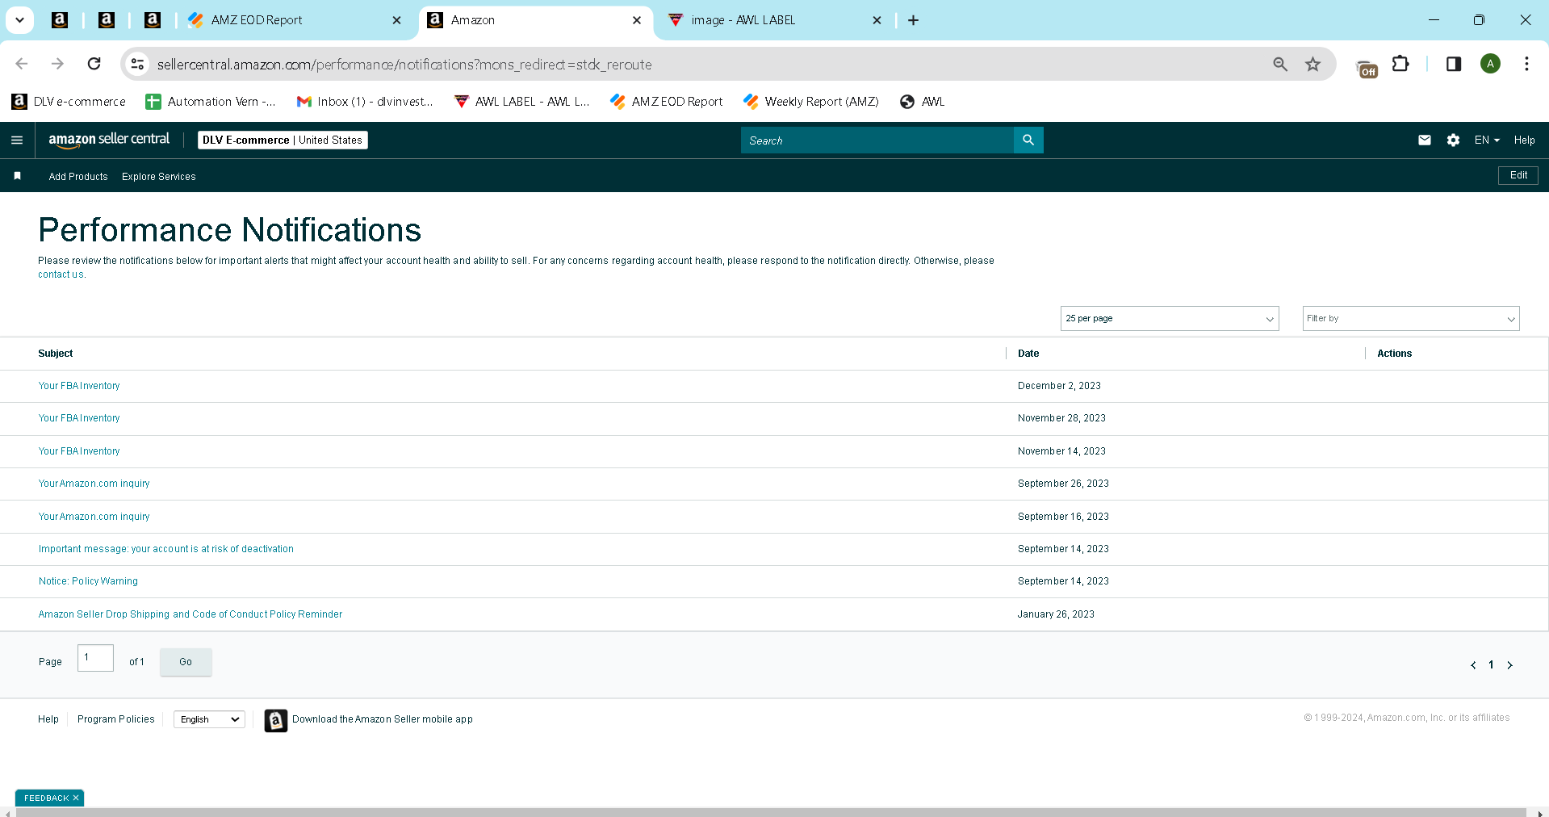Toggle the browser side panel
This screenshot has height=817, width=1549.
[x=1454, y=64]
